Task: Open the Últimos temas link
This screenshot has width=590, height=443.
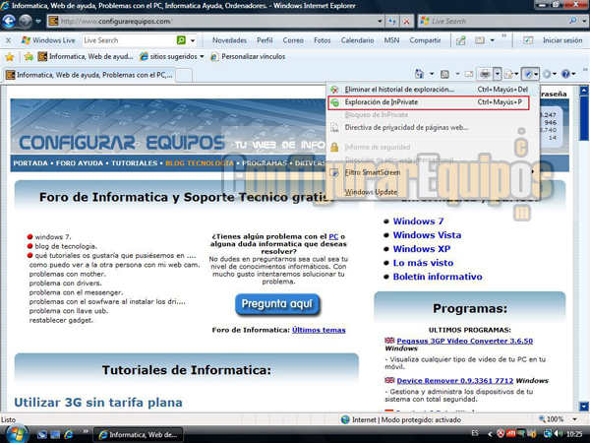Action: [x=319, y=330]
